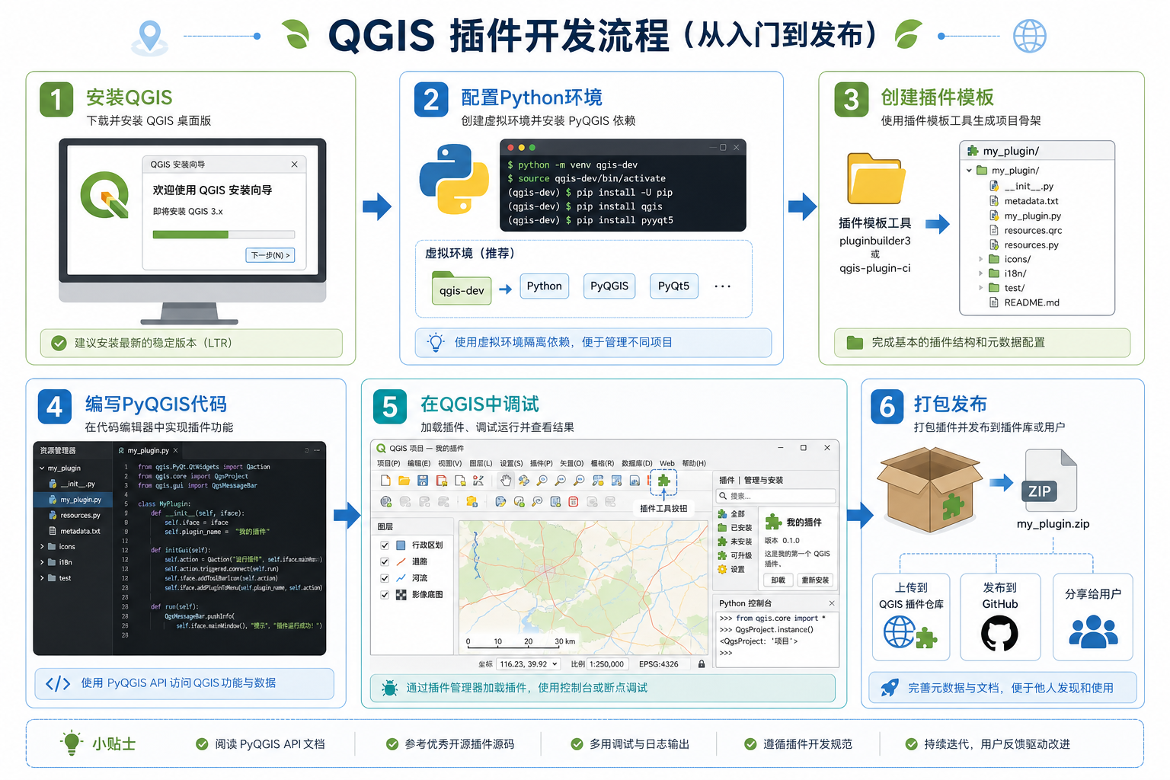The height and width of the screenshot is (780, 1170).
Task: Expand the i18n folder in code editor explorer
Action: coord(42,562)
